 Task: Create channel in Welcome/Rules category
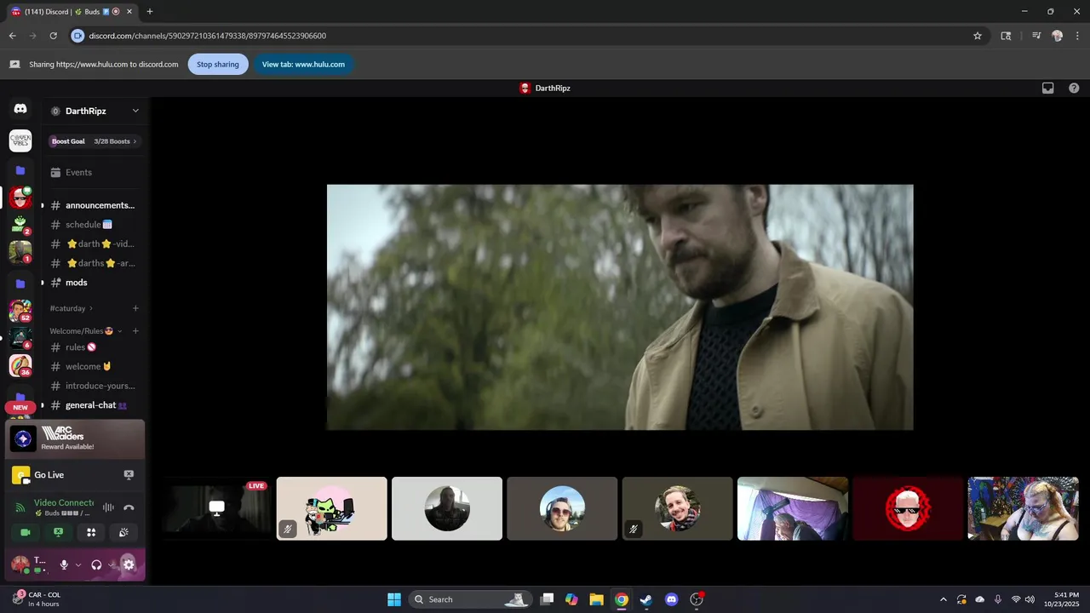pos(135,330)
